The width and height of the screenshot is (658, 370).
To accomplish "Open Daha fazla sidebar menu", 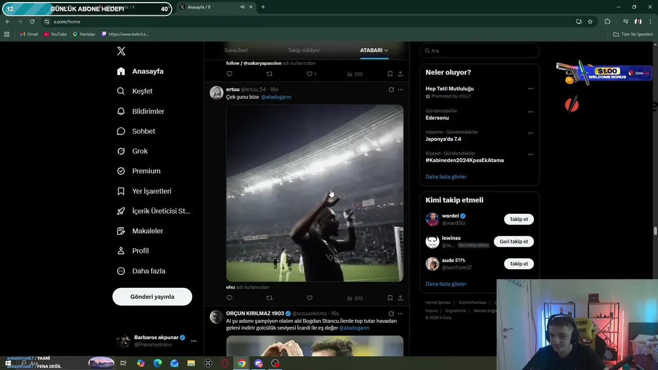I will point(141,271).
